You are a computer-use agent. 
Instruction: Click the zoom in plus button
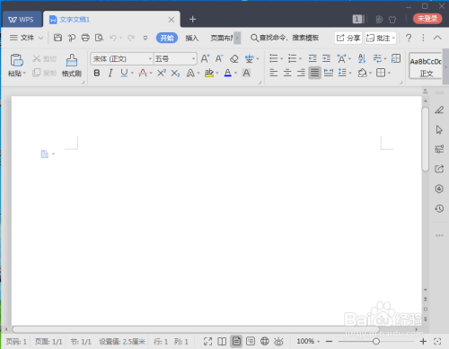pyautogui.click(x=423, y=341)
